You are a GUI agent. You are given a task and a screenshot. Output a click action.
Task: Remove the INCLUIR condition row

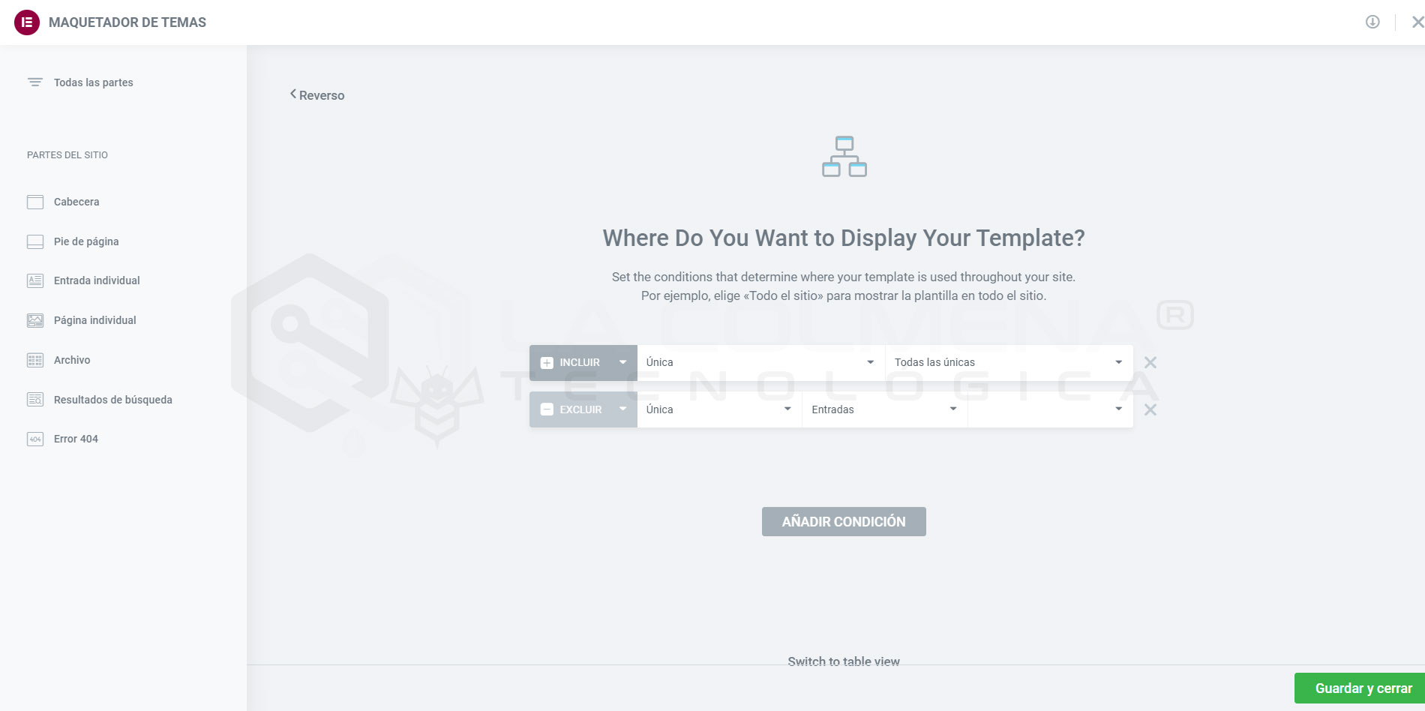pyautogui.click(x=1150, y=363)
